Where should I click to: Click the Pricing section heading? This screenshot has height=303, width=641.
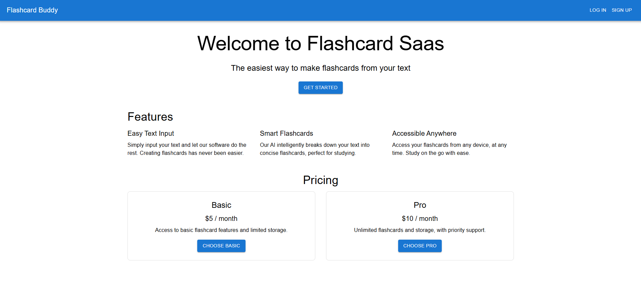(320, 180)
